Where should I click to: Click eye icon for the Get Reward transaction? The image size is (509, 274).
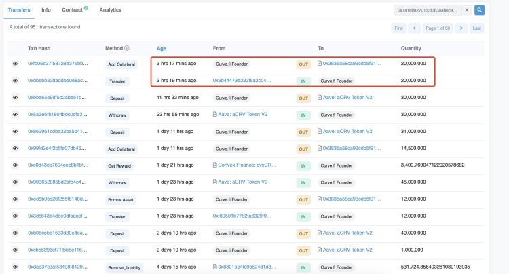15,165
